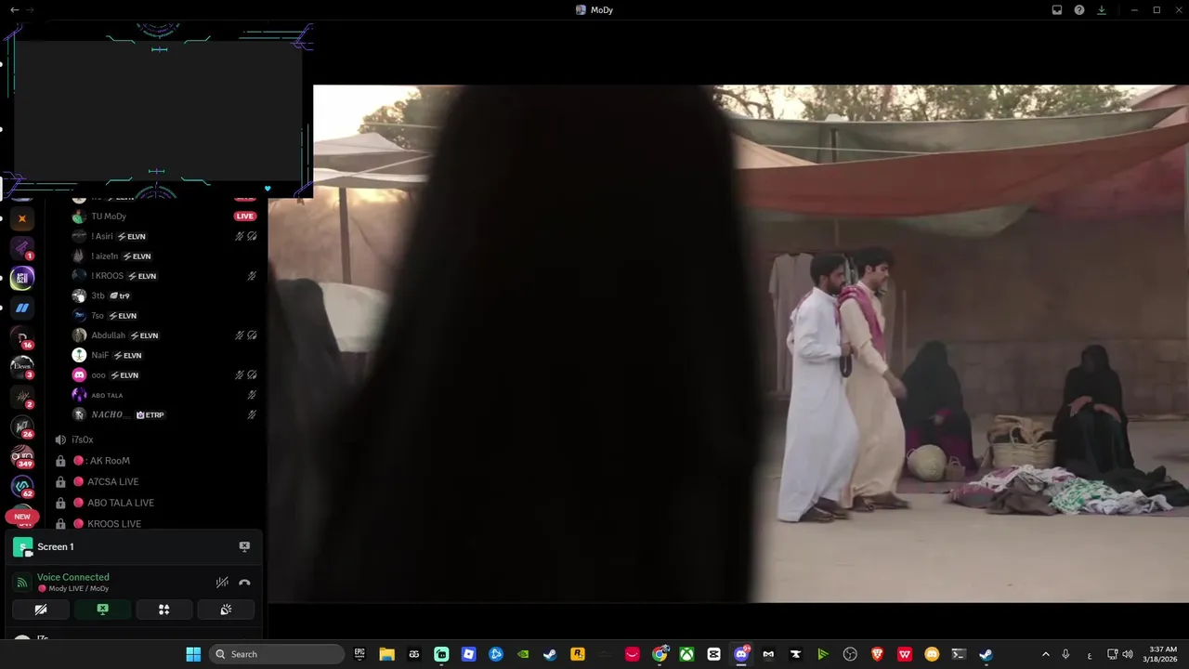Click the red NEW mentions pill
This screenshot has width=1189, height=669.
point(22,517)
